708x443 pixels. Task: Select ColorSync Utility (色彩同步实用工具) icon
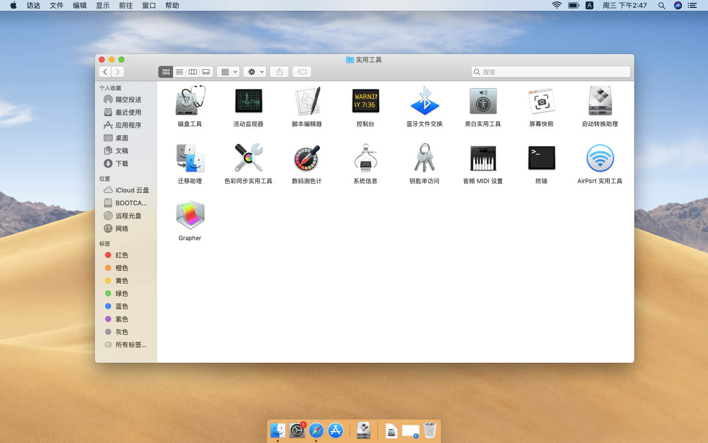(248, 158)
